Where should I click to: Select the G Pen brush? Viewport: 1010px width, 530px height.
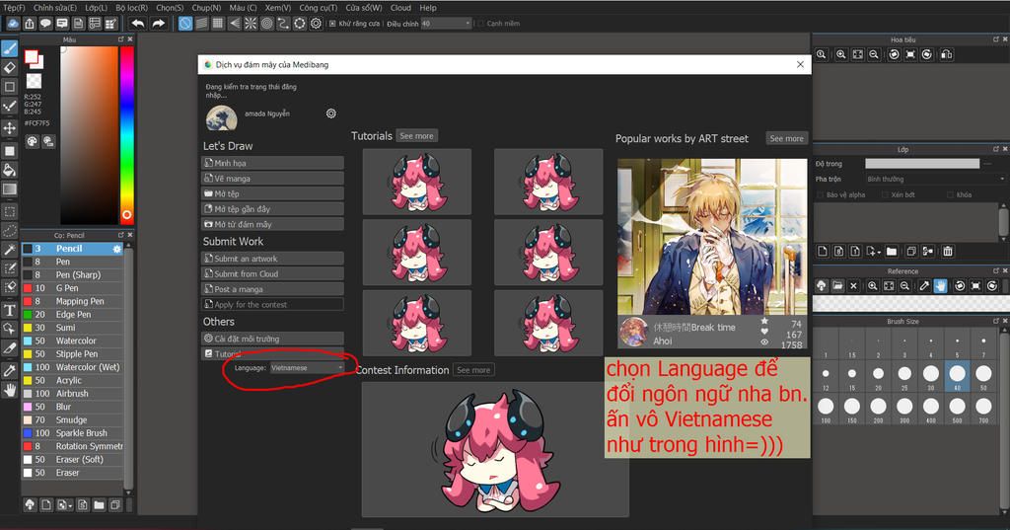point(72,288)
